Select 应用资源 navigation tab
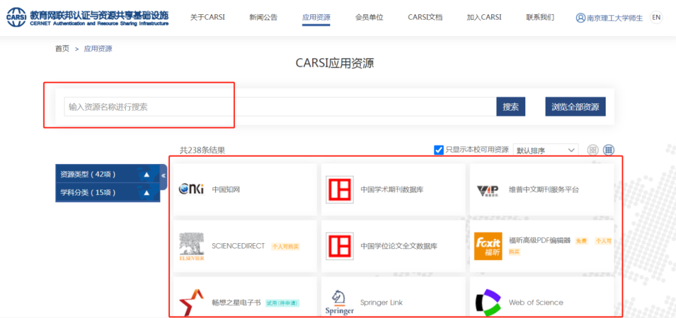 (x=317, y=18)
